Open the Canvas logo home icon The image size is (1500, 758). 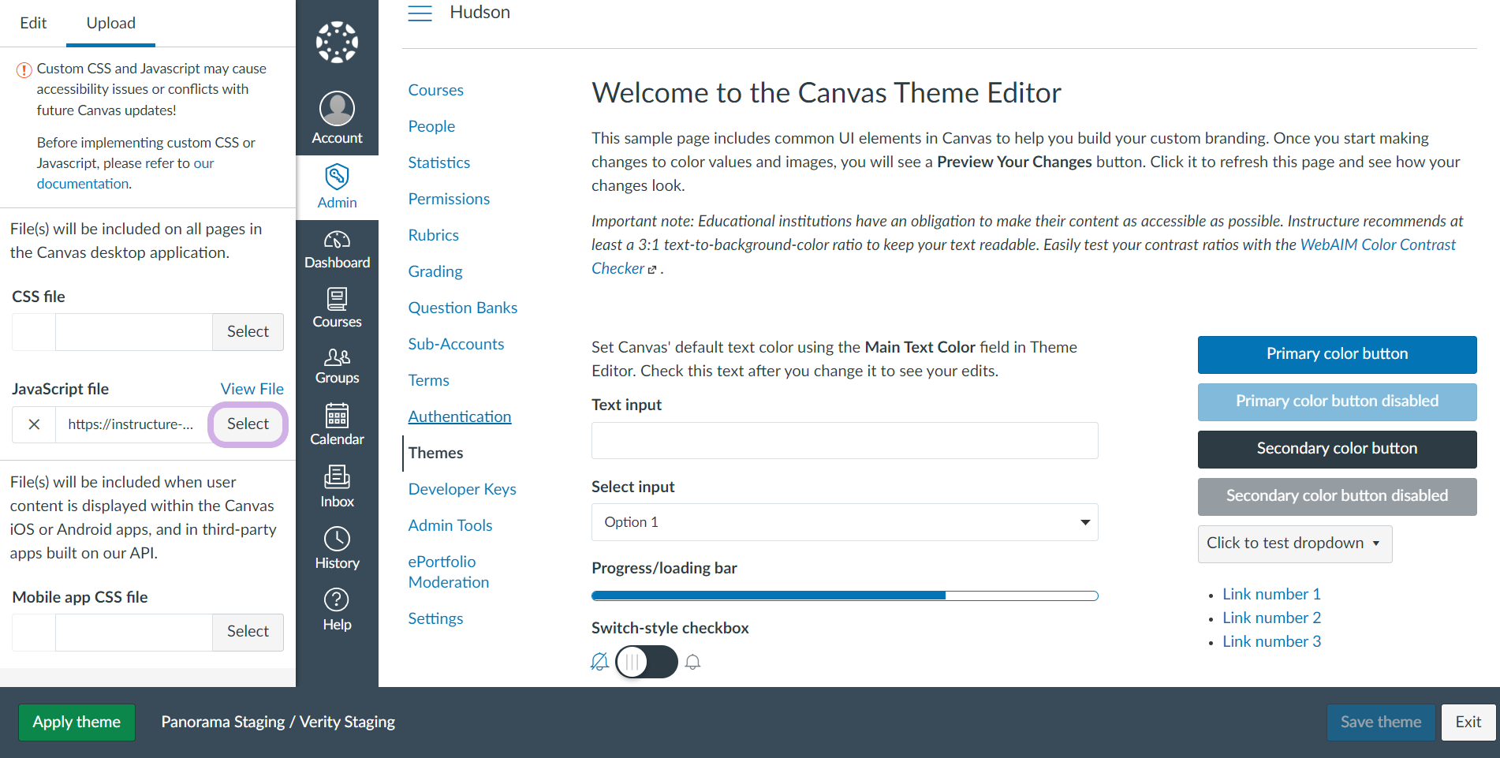point(337,42)
